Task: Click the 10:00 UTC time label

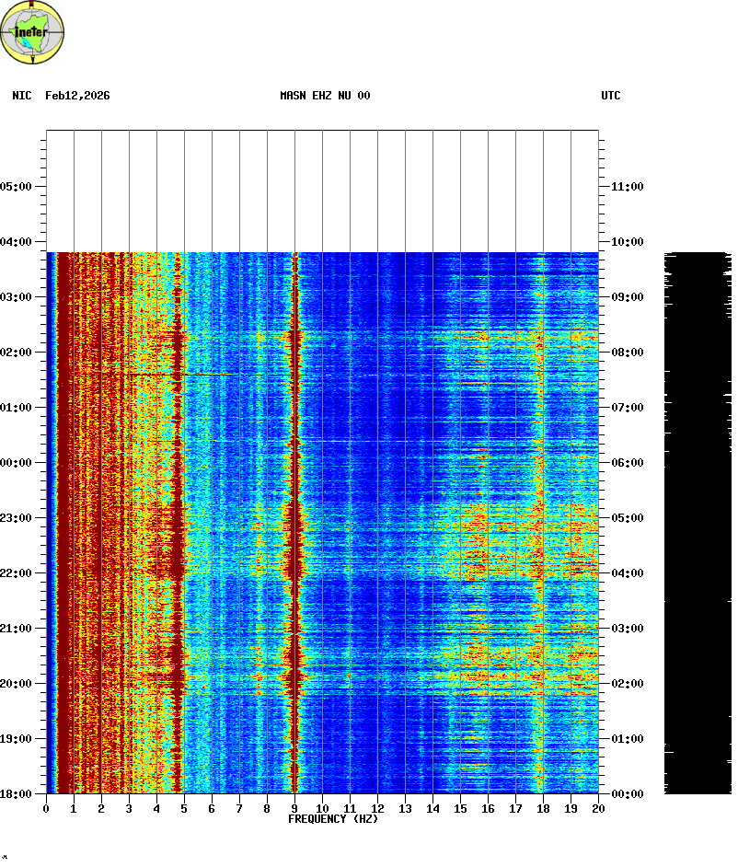Action: click(627, 241)
